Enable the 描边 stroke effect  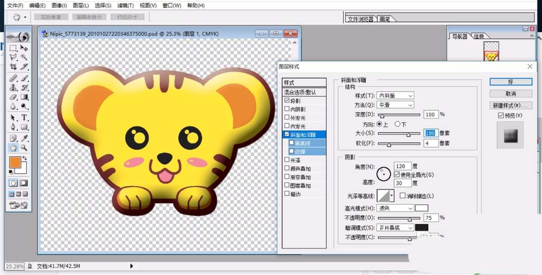click(x=287, y=194)
